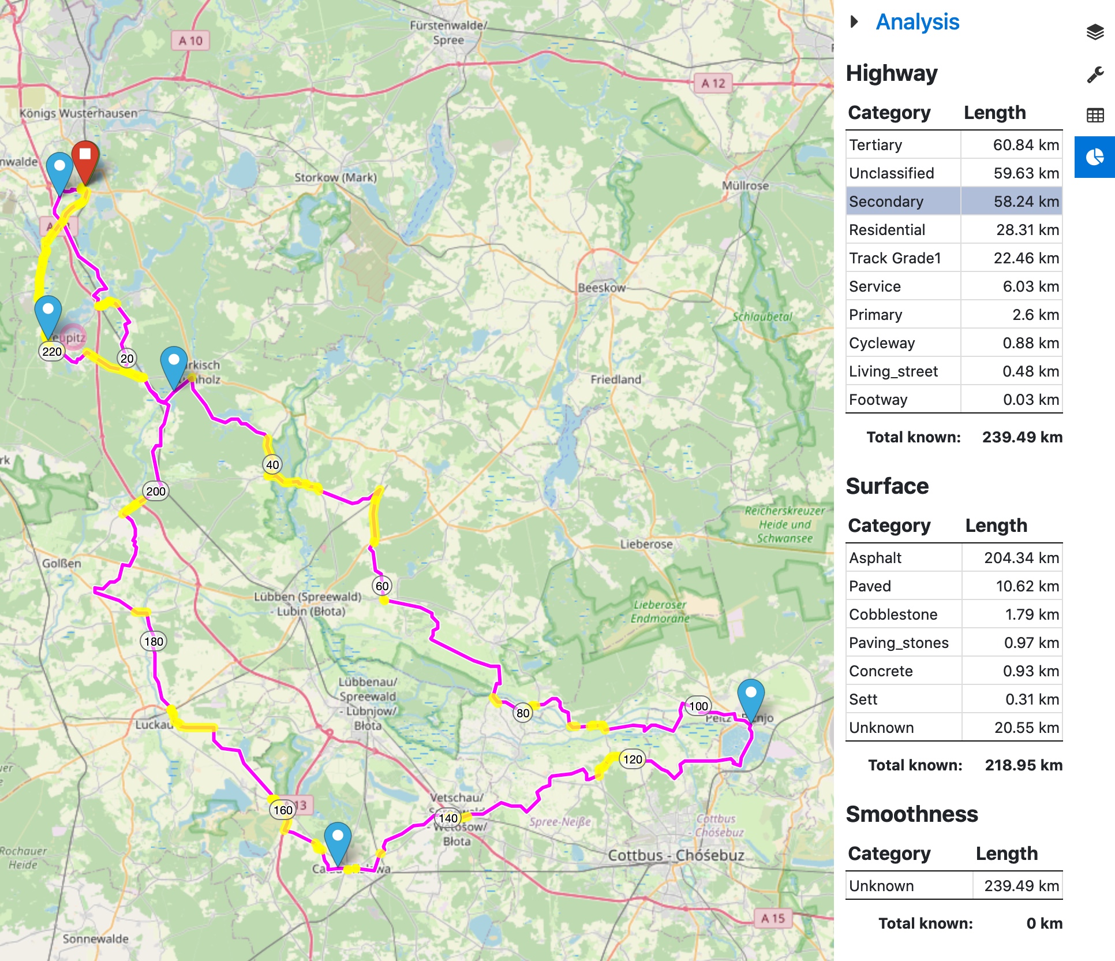Click the blue waypoint marker near Teupitz

48,317
